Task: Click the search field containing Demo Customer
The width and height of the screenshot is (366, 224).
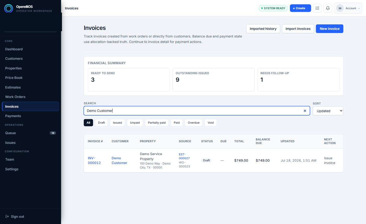Action: coord(197,111)
